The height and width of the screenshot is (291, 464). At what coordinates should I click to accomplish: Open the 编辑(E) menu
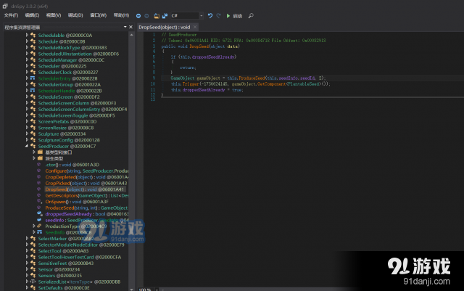pos(32,15)
